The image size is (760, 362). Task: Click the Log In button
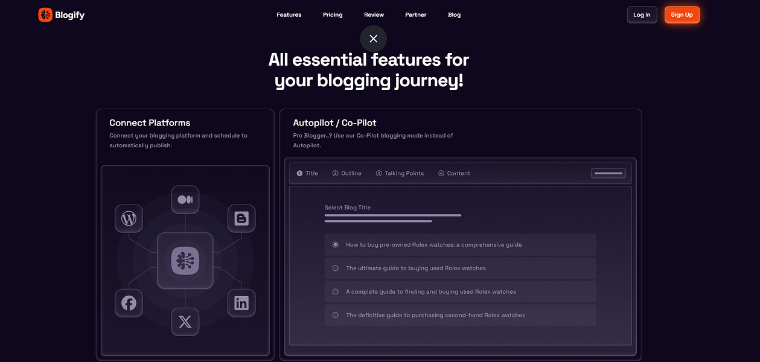642,15
